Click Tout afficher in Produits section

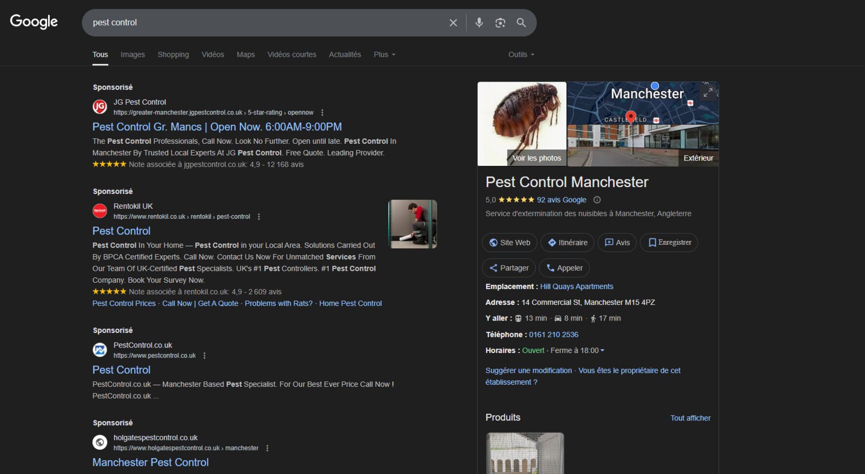click(690, 418)
